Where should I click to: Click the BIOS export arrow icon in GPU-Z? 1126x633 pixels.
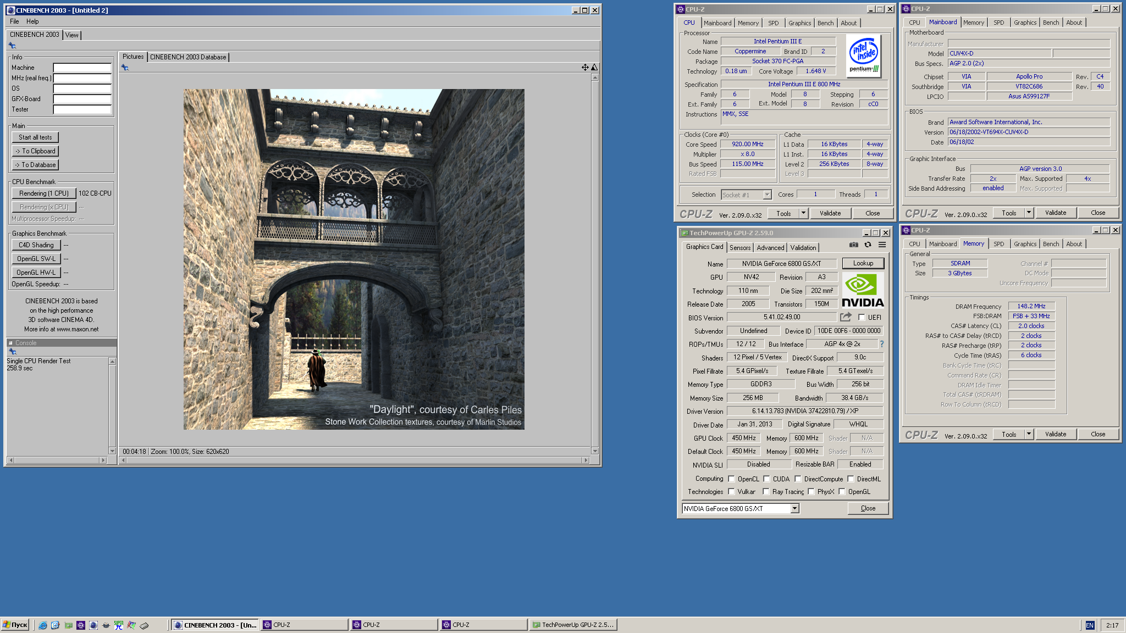pos(846,317)
